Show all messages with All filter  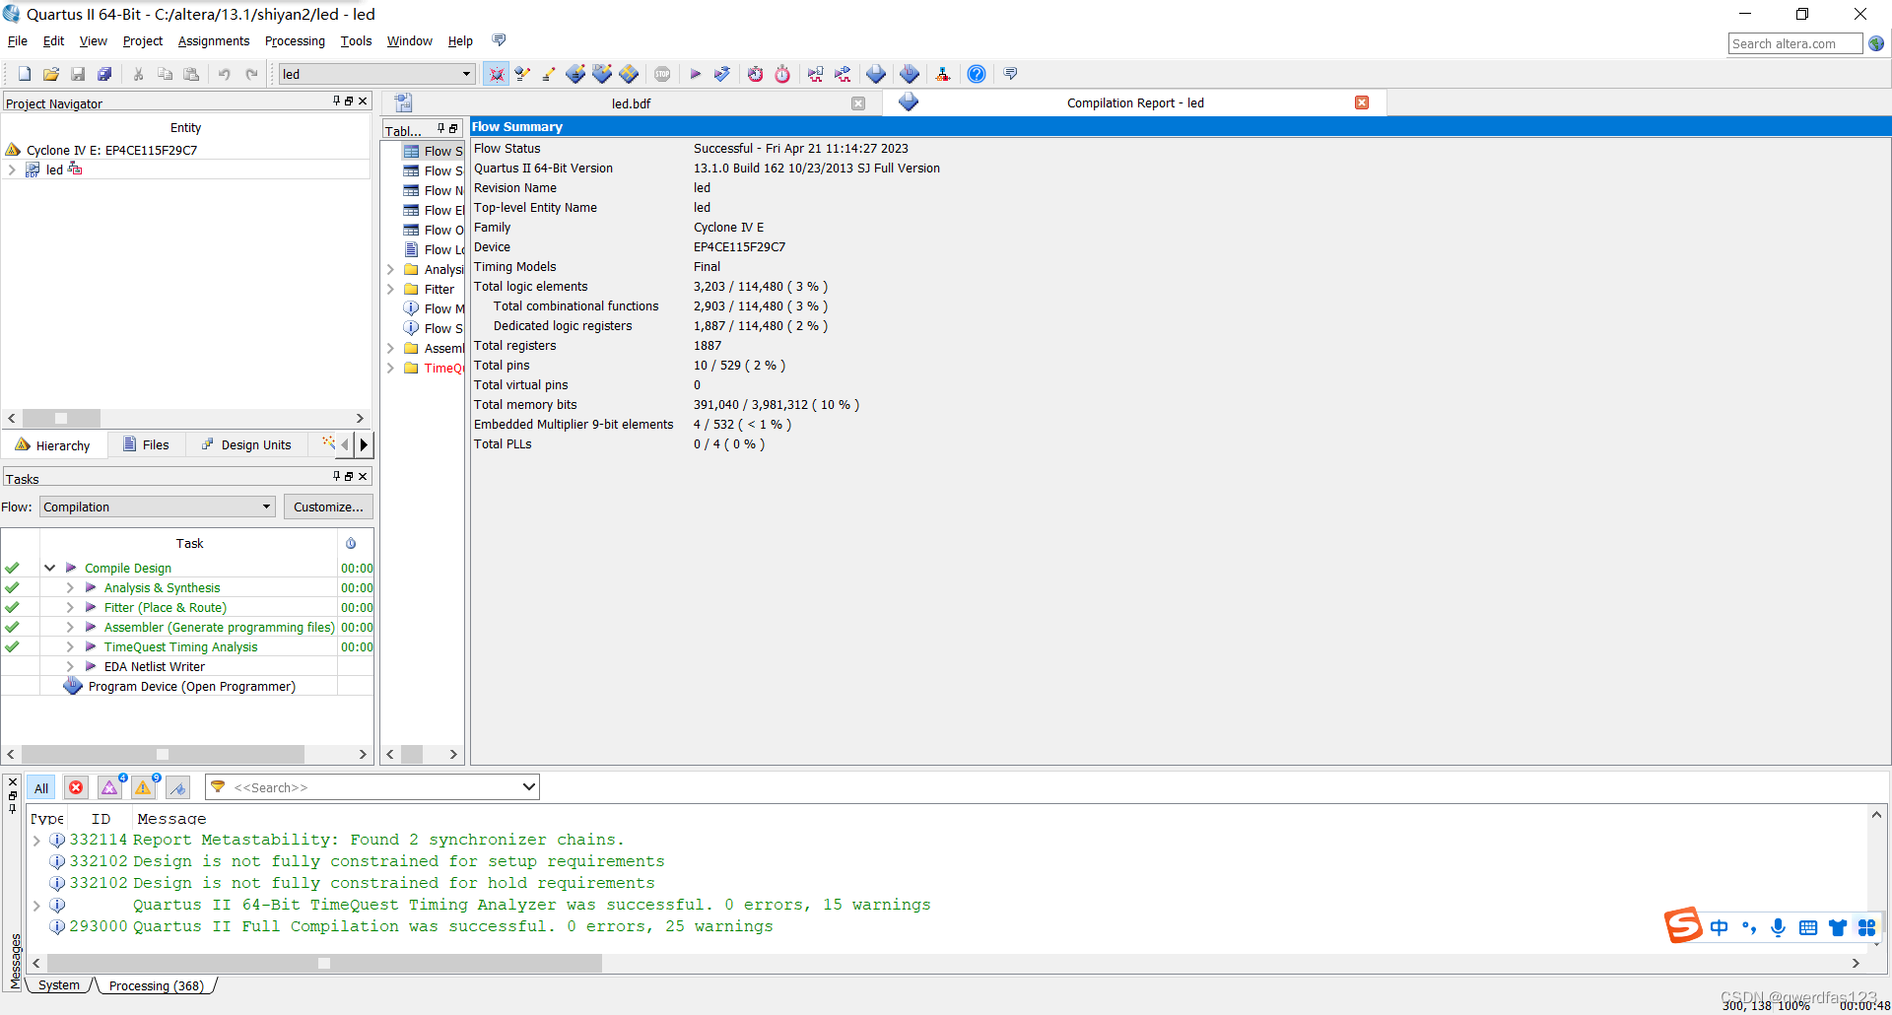(41, 788)
